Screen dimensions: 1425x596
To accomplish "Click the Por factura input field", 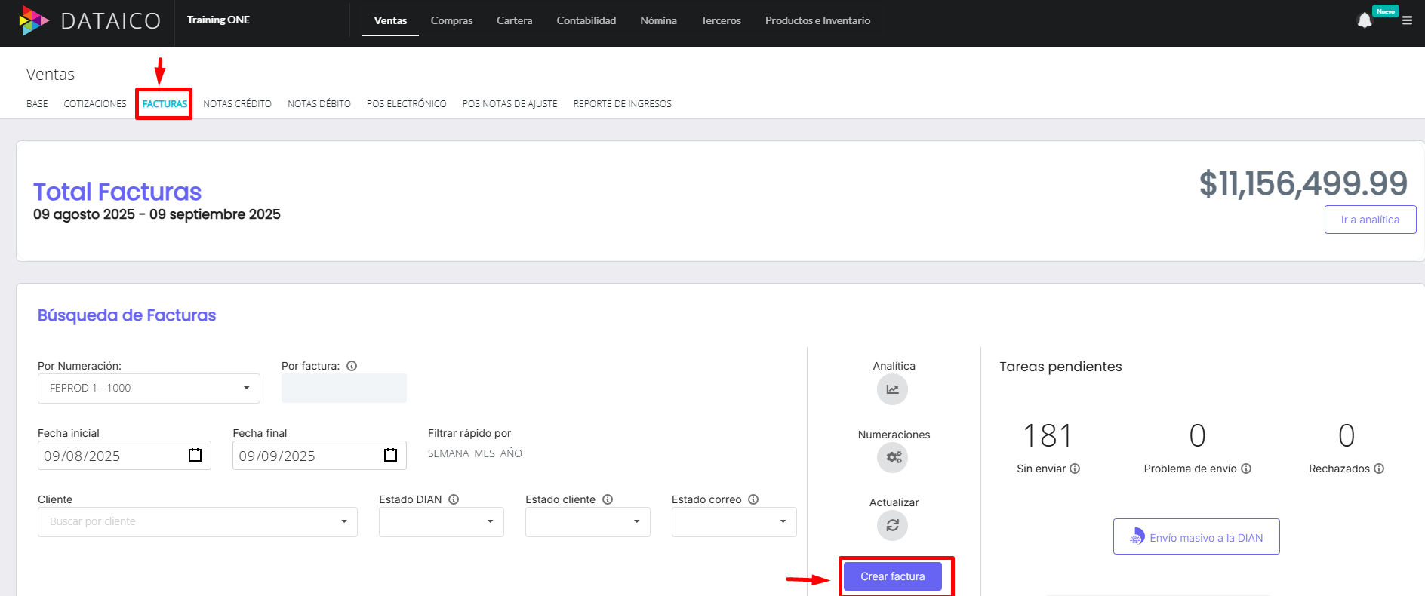I will pyautogui.click(x=343, y=389).
